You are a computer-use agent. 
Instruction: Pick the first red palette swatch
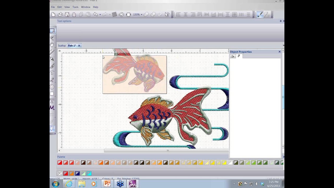tap(60, 163)
